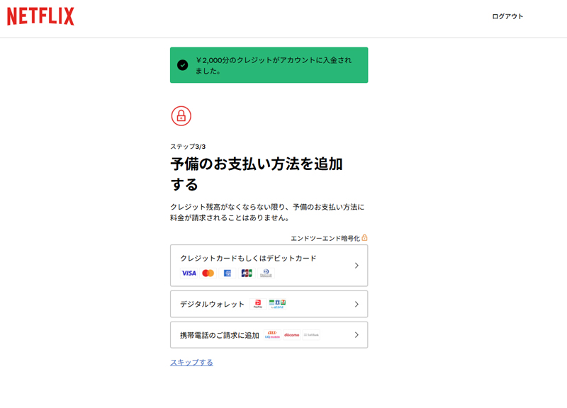The height and width of the screenshot is (408, 567).
Task: Select クレジットカードもしくはデビットカード option
Action: pyautogui.click(x=248, y=259)
